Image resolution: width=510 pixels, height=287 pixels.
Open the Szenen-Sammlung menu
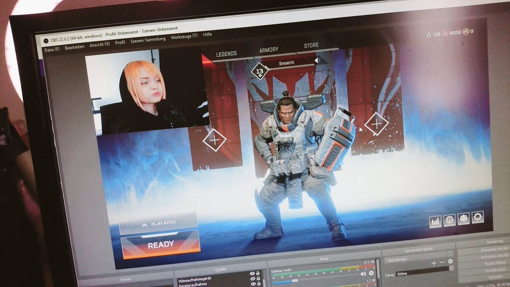(148, 40)
